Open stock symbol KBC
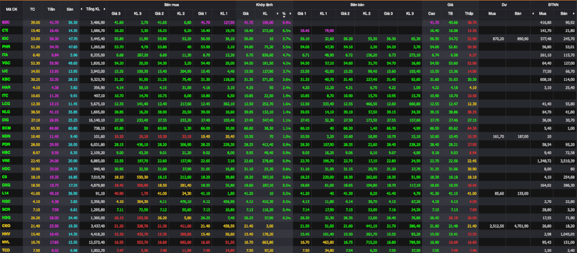 tap(6, 79)
